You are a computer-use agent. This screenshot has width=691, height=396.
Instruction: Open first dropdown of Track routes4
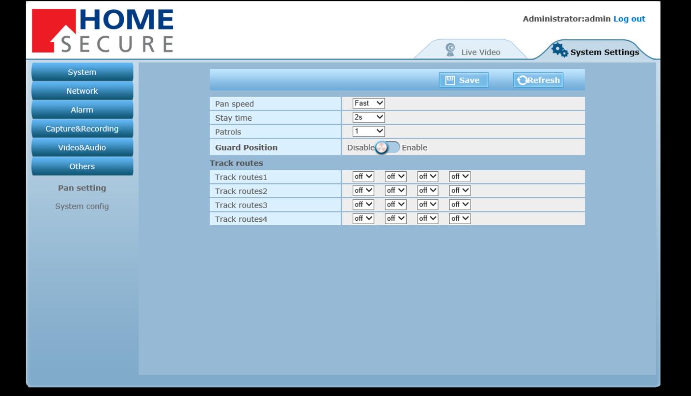point(363,218)
